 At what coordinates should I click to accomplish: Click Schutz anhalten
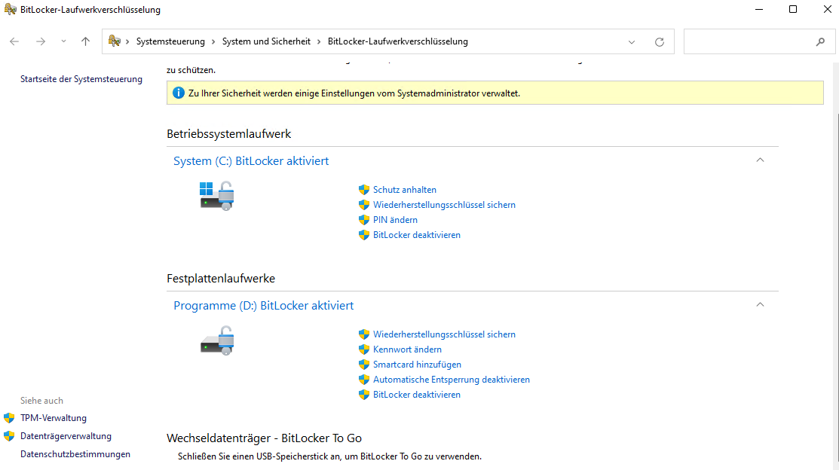coord(405,190)
